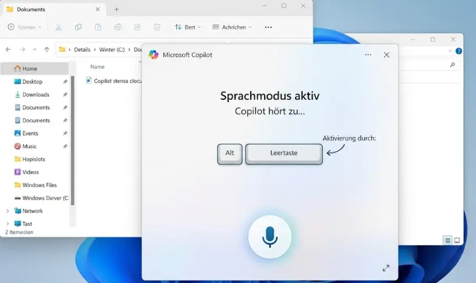
Task: Expand ribbon chevron in background window
Action: (450, 51)
